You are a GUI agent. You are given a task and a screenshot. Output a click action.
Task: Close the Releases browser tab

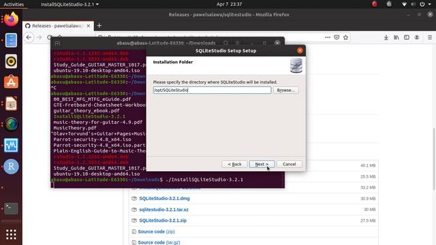click(x=89, y=26)
